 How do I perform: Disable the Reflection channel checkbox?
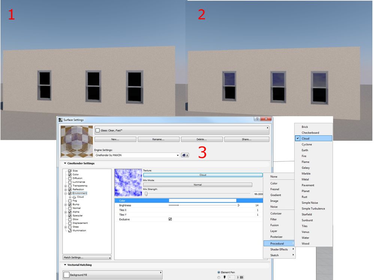click(x=70, y=190)
